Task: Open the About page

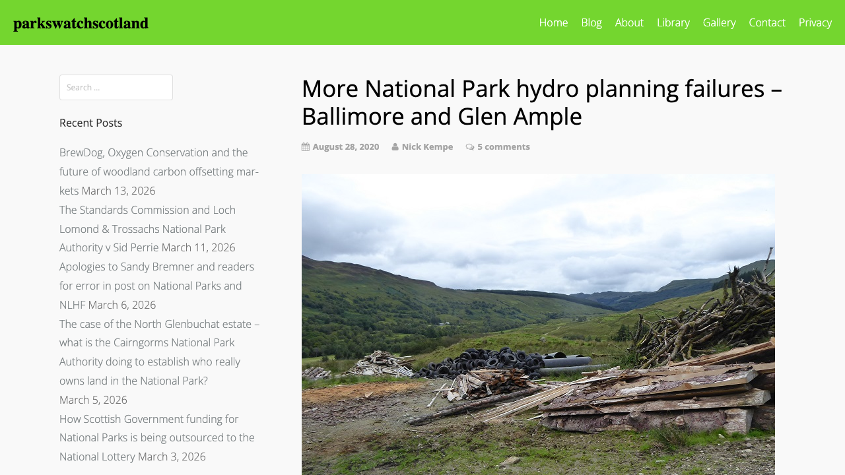Action: [629, 22]
